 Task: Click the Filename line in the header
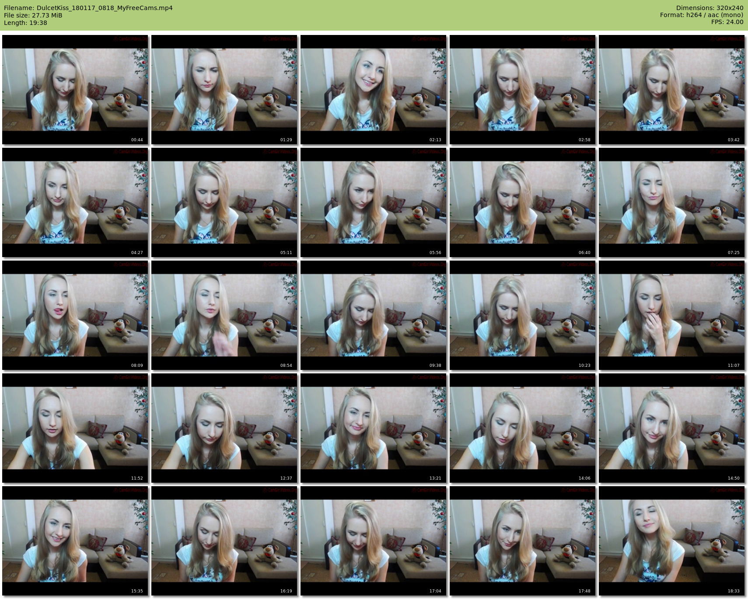pos(88,8)
